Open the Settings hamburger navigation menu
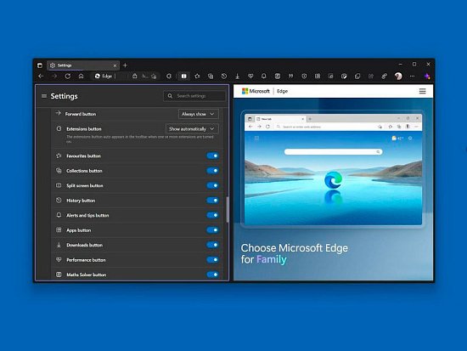Viewport: 467px width, 351px height. (44, 96)
